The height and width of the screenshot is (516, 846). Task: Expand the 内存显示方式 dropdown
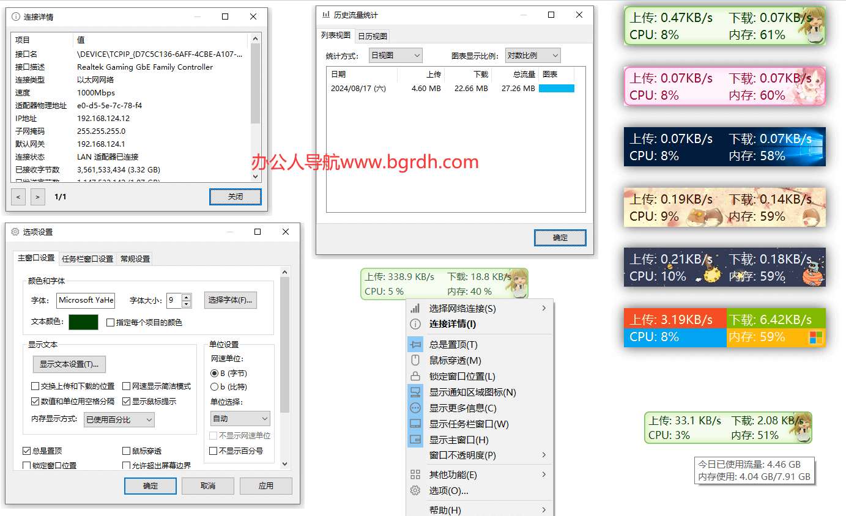119,420
